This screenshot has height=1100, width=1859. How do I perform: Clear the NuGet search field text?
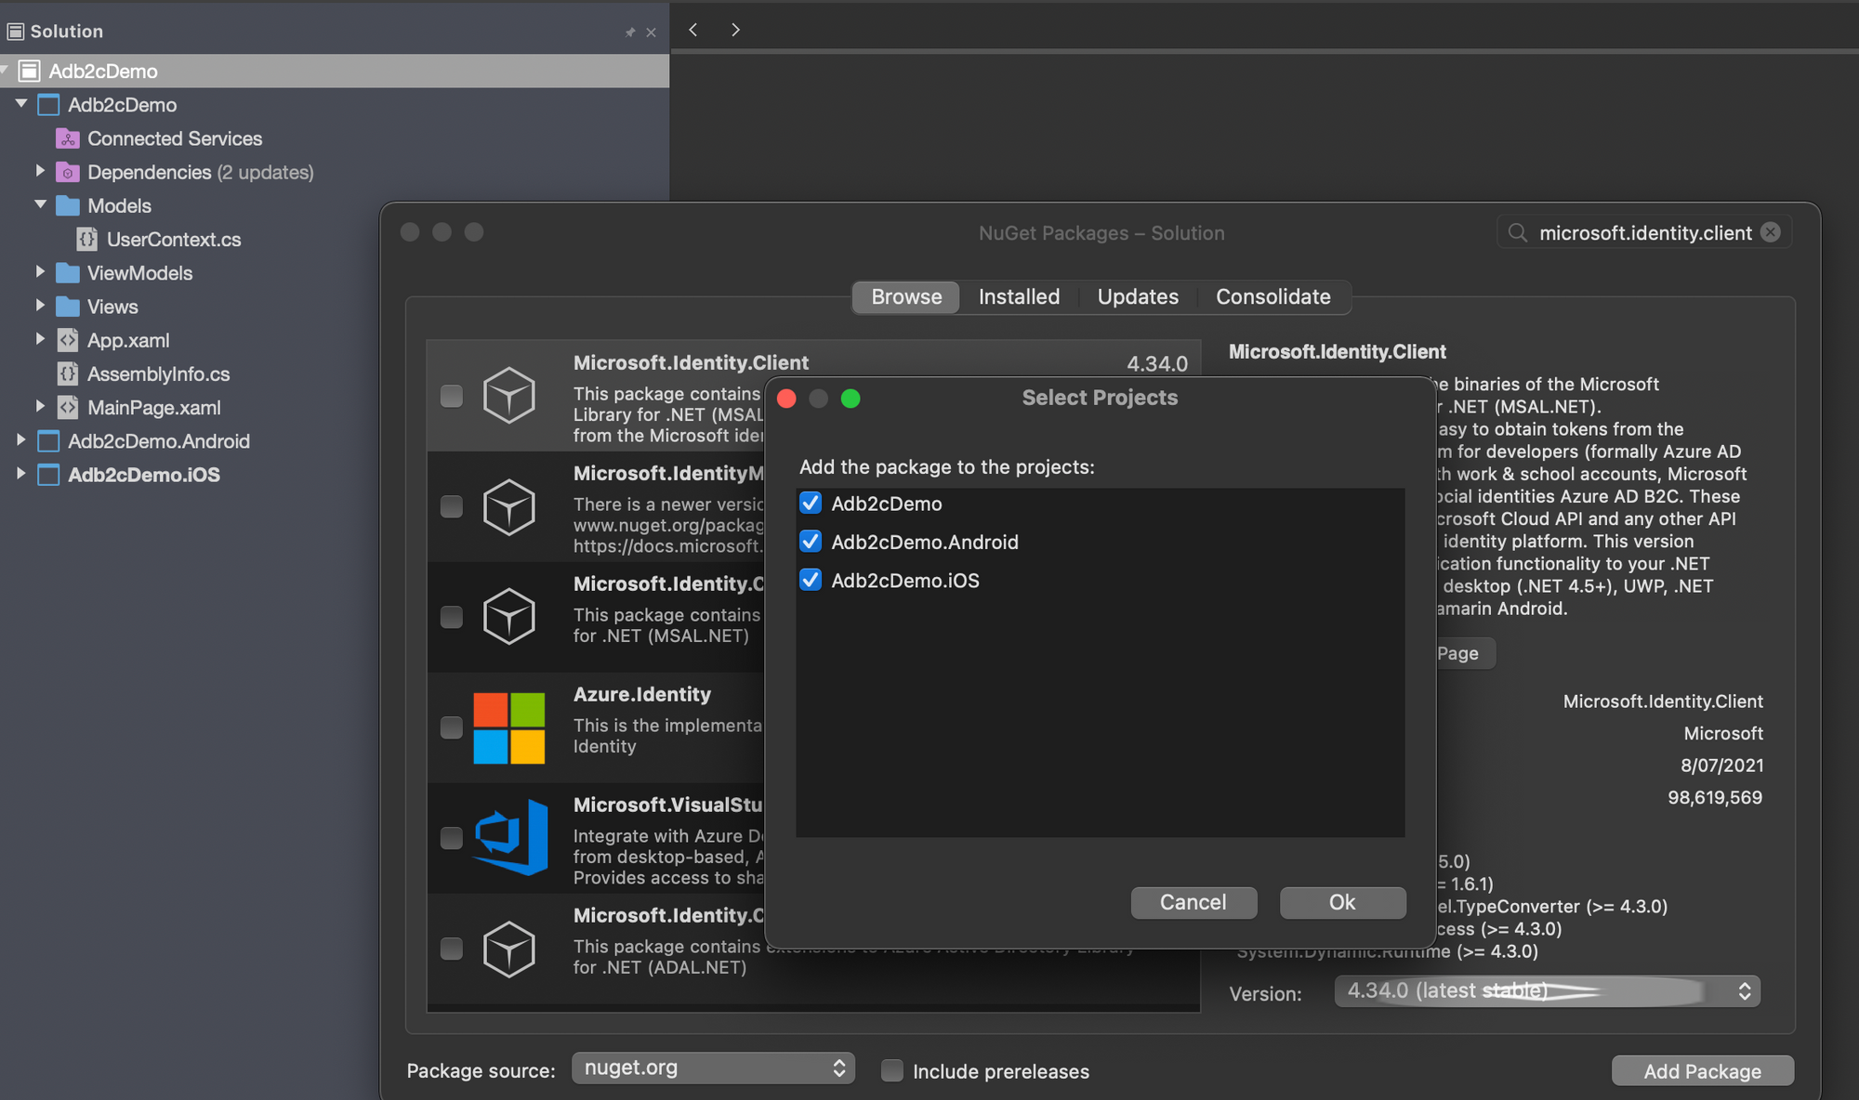[1771, 232]
